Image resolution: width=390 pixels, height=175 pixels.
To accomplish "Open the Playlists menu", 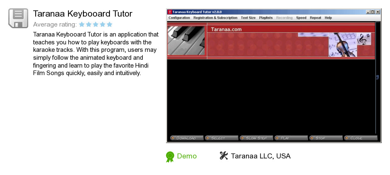I will tap(266, 18).
